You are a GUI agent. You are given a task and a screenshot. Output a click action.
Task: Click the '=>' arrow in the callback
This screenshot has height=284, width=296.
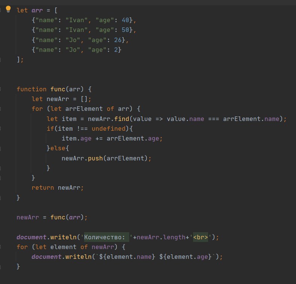(x=159, y=119)
